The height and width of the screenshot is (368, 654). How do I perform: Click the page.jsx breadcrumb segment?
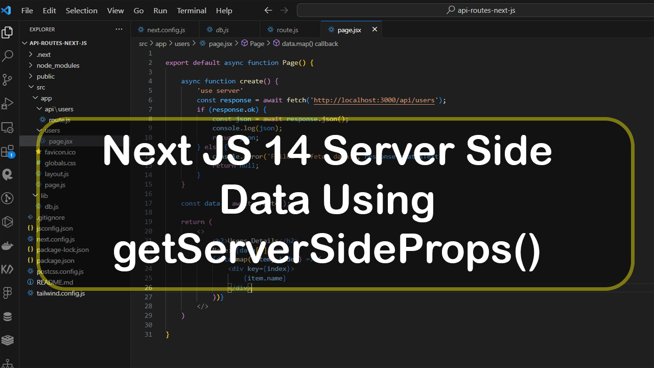pyautogui.click(x=216, y=44)
